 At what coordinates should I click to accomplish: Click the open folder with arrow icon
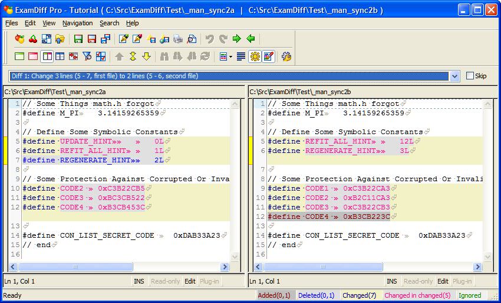click(x=60, y=39)
